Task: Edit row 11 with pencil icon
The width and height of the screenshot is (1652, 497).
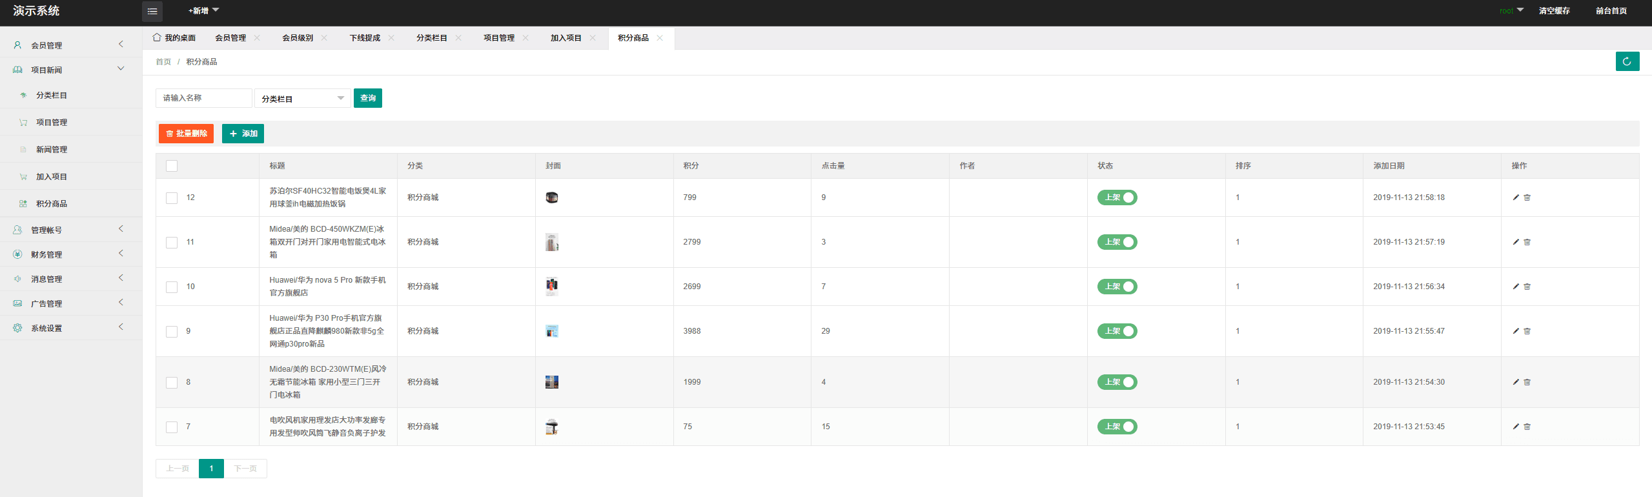Action: (x=1516, y=242)
